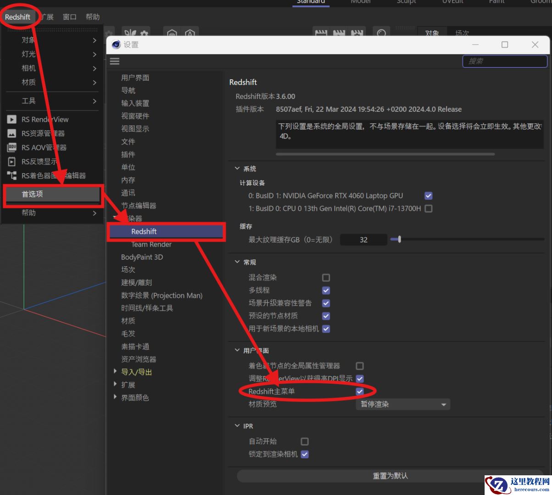The image size is (552, 495).
Task: Enable the 混合渲染 checkbox
Action: click(x=326, y=277)
